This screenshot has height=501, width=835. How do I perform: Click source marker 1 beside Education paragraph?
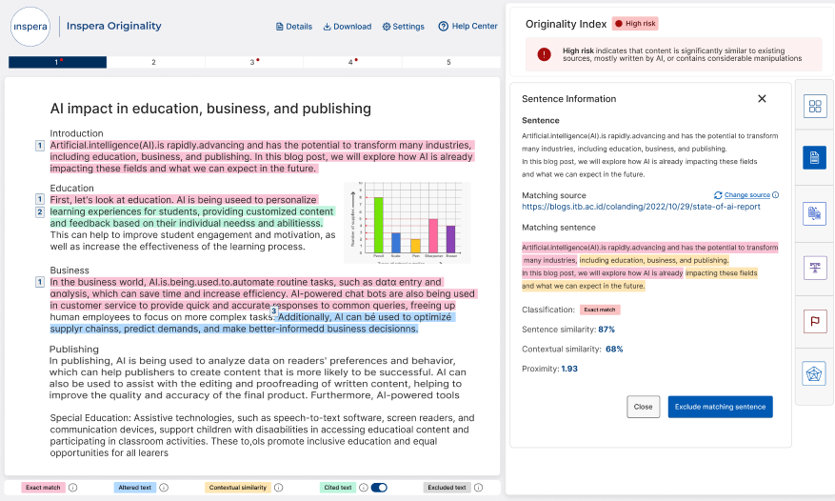[40, 199]
